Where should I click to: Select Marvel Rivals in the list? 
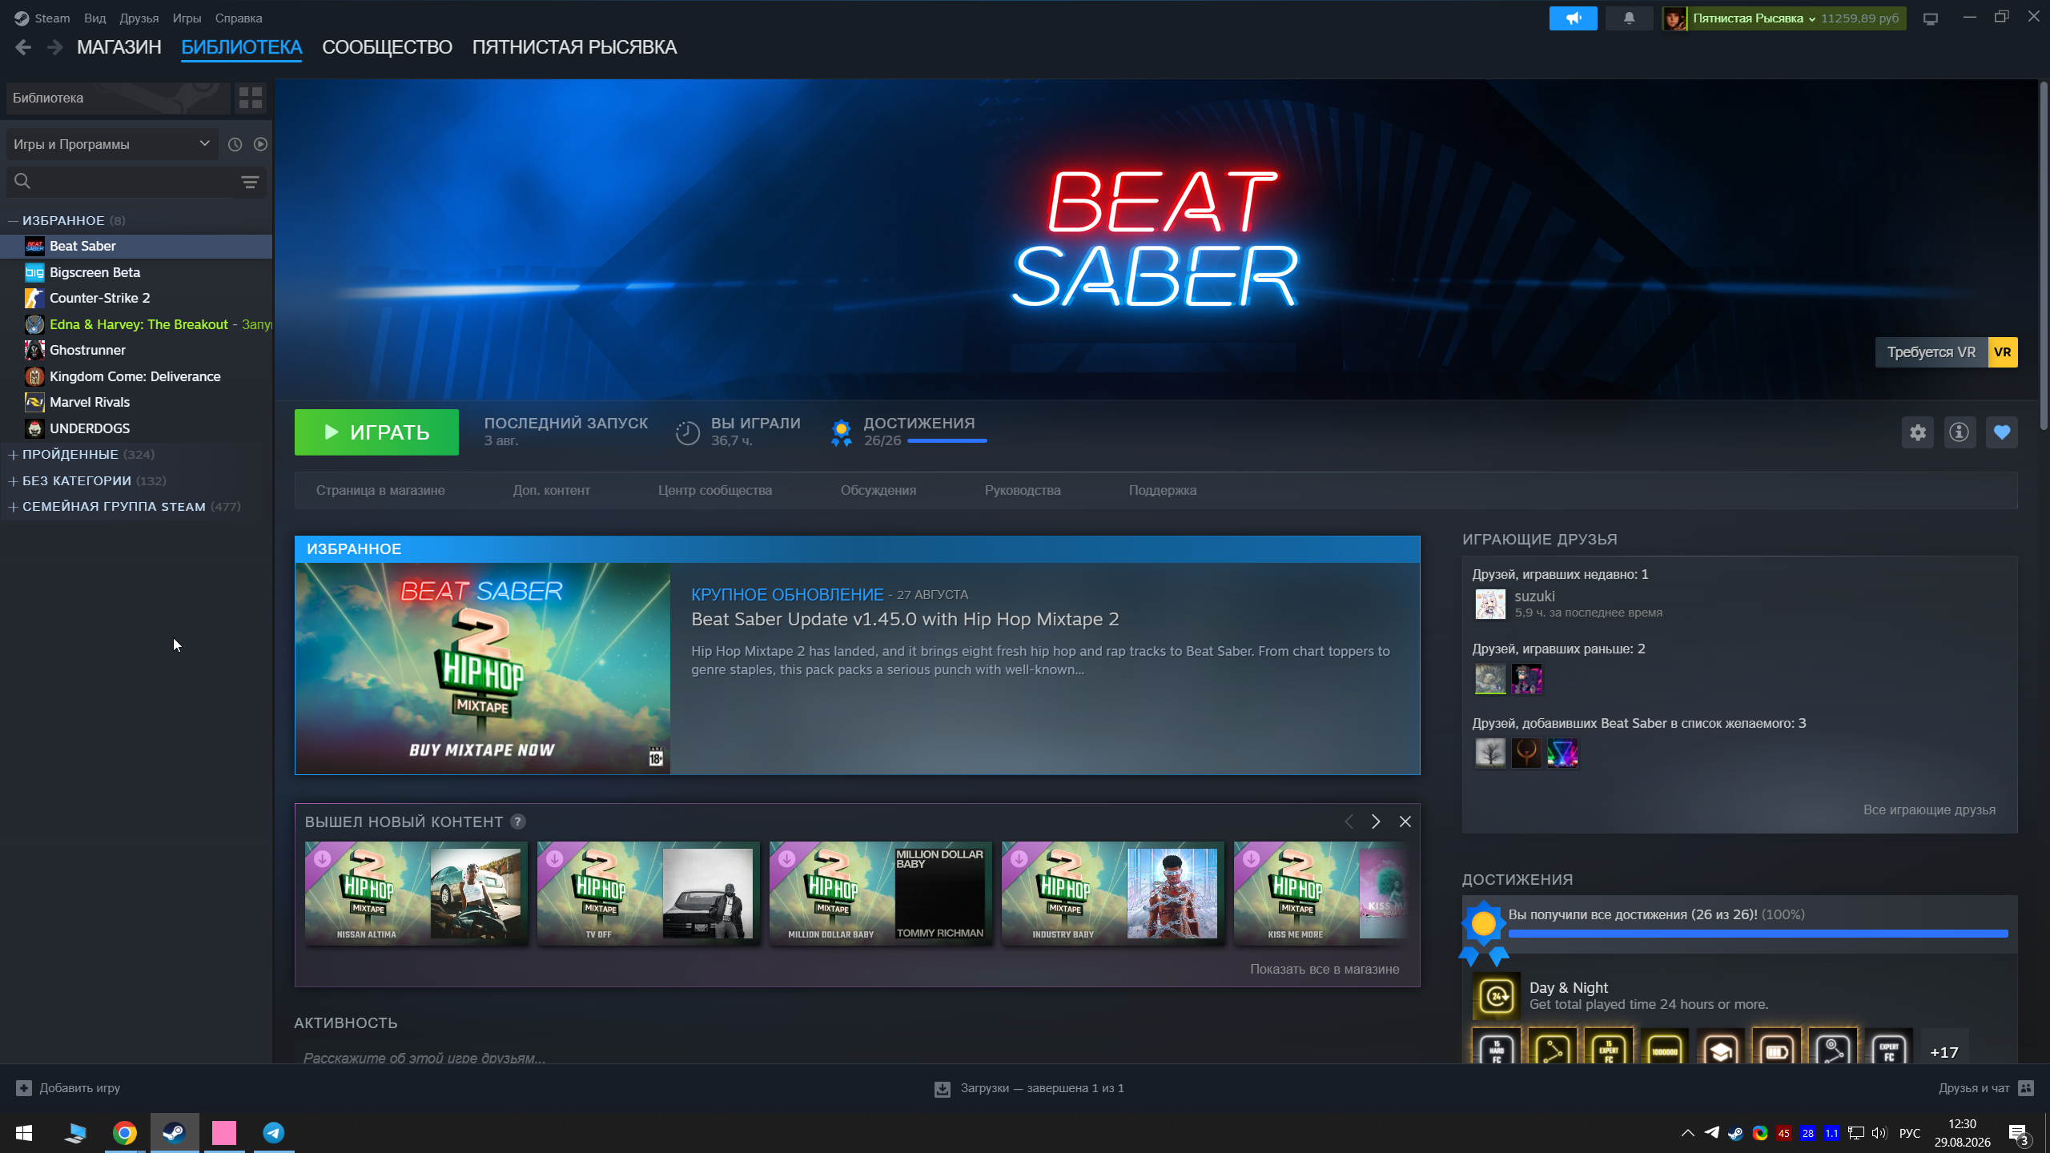(137, 402)
